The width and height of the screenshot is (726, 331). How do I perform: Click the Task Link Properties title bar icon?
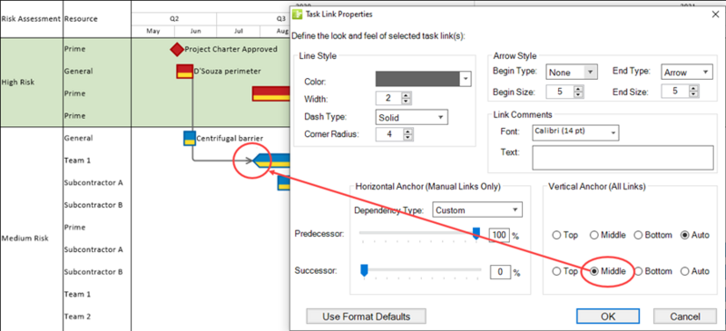298,15
